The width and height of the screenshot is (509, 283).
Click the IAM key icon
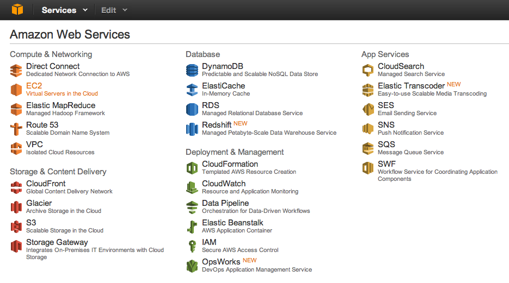click(x=192, y=246)
